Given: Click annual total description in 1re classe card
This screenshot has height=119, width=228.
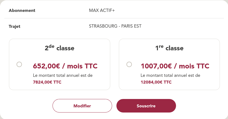Looking at the screenshot, I should (170, 75).
